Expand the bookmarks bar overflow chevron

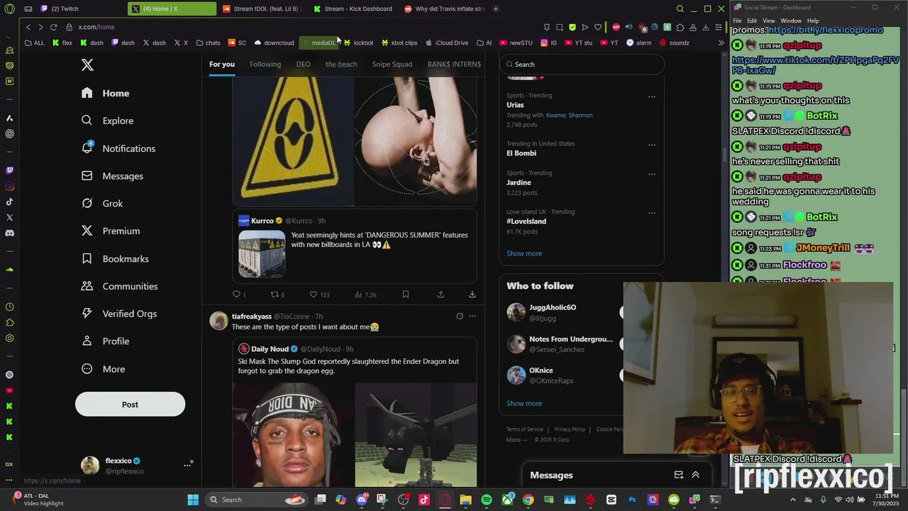pyautogui.click(x=721, y=43)
